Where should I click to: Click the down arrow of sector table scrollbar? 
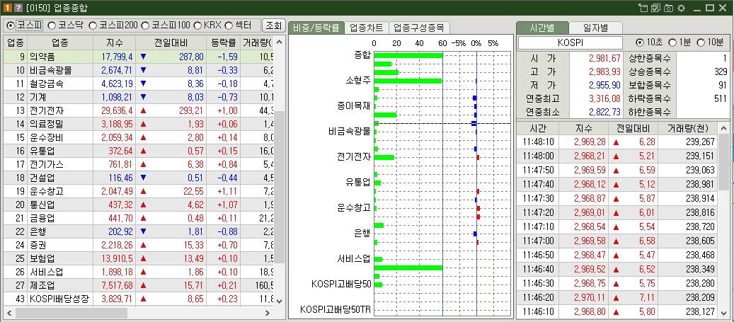(x=280, y=301)
